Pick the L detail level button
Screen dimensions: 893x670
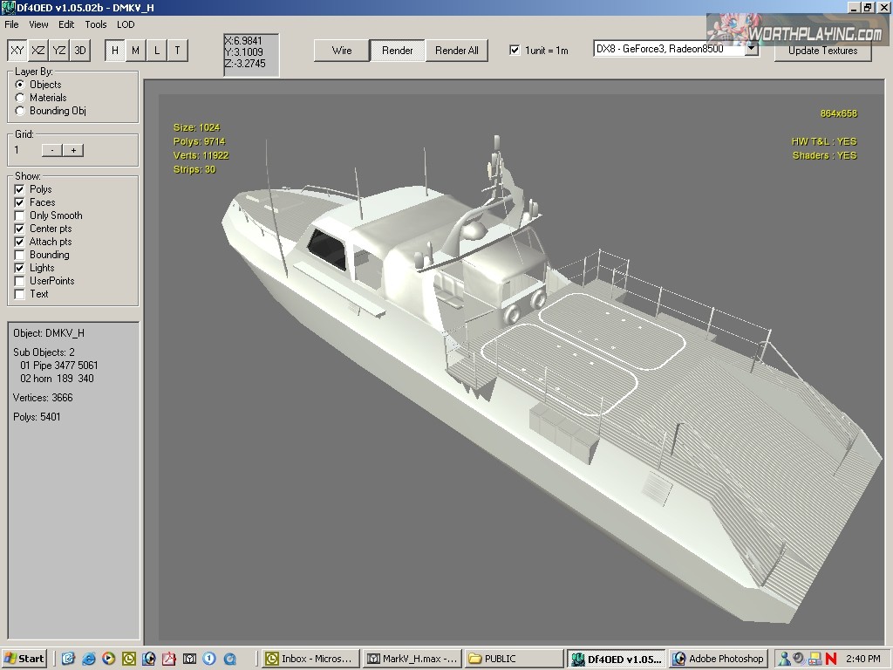click(157, 51)
